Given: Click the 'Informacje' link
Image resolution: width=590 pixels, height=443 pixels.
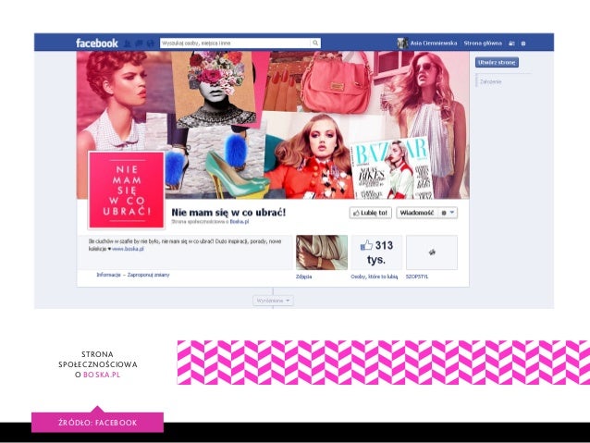Looking at the screenshot, I should pos(108,275).
